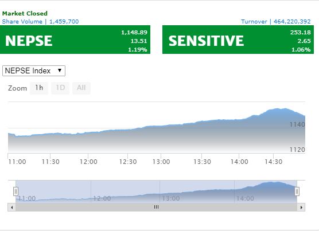Image resolution: width=319 pixels, height=231 pixels.
Task: Click the green NEPSE index panel
Action: point(75,40)
